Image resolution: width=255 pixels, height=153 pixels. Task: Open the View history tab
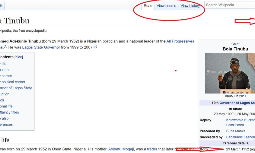(x=190, y=6)
